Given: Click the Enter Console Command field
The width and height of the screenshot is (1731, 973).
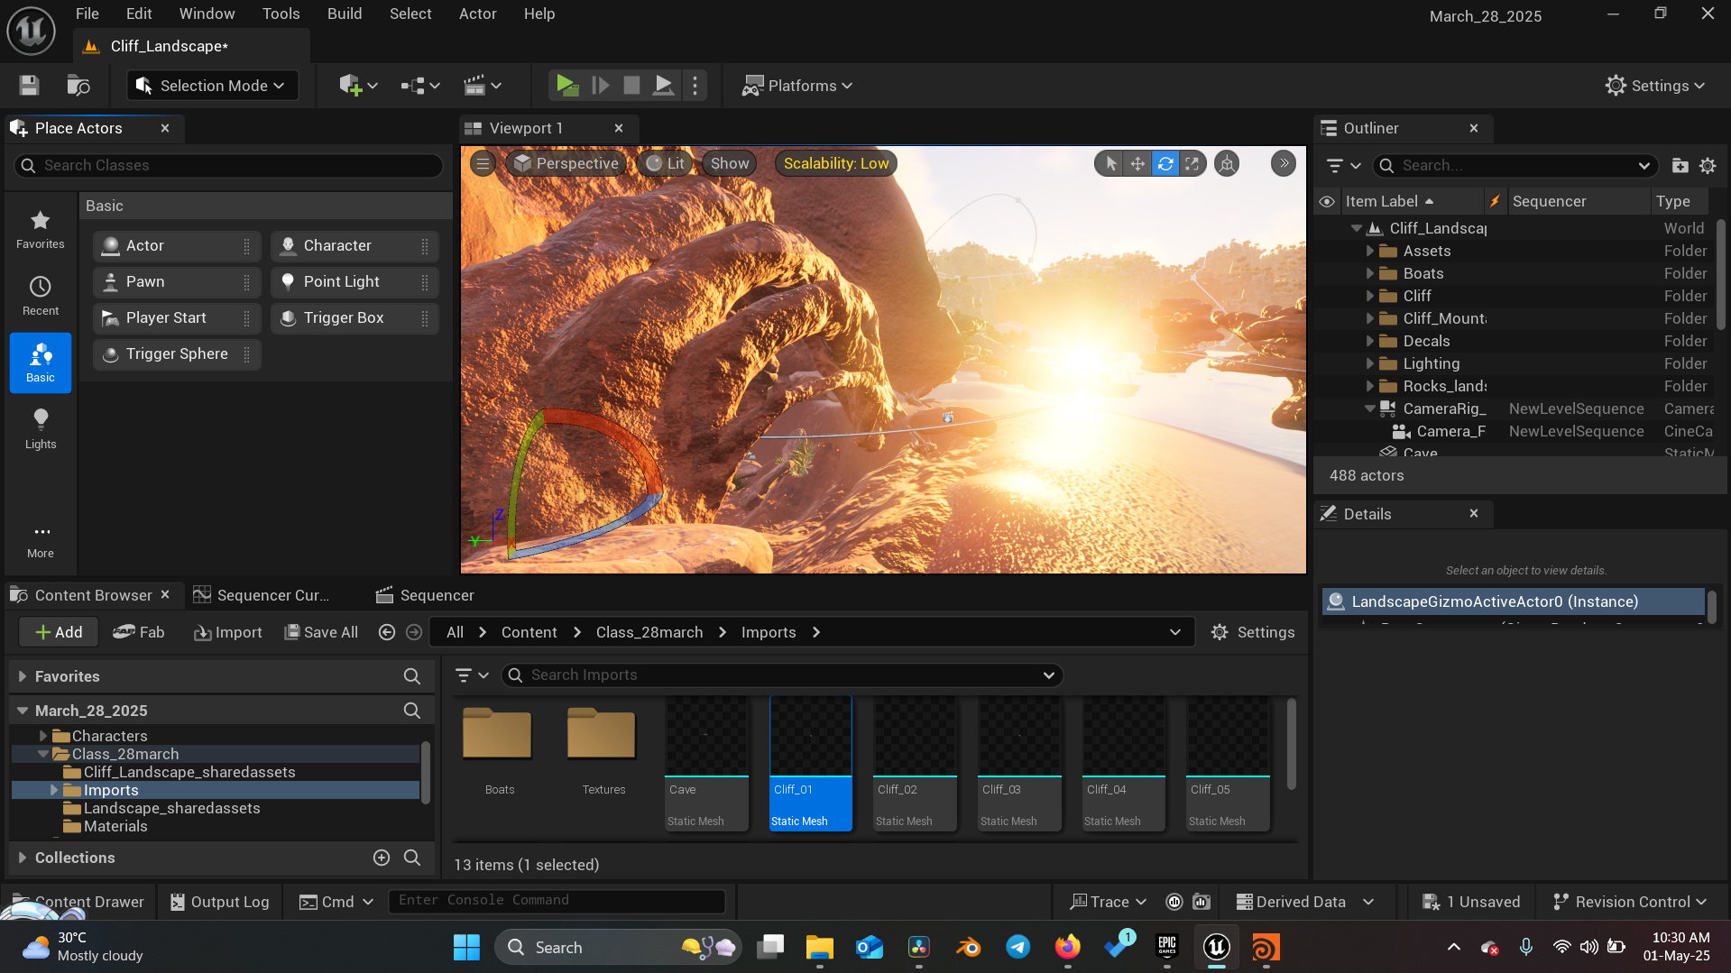Looking at the screenshot, I should (557, 900).
